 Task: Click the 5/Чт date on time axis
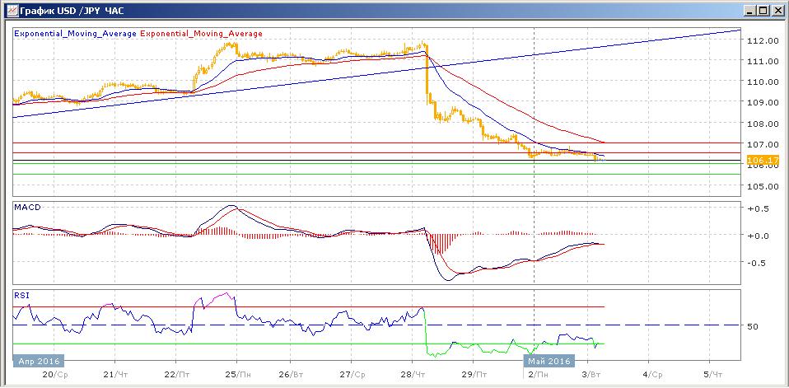711,374
